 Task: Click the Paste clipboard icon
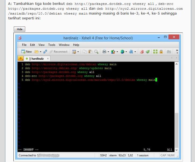coord(91,52)
